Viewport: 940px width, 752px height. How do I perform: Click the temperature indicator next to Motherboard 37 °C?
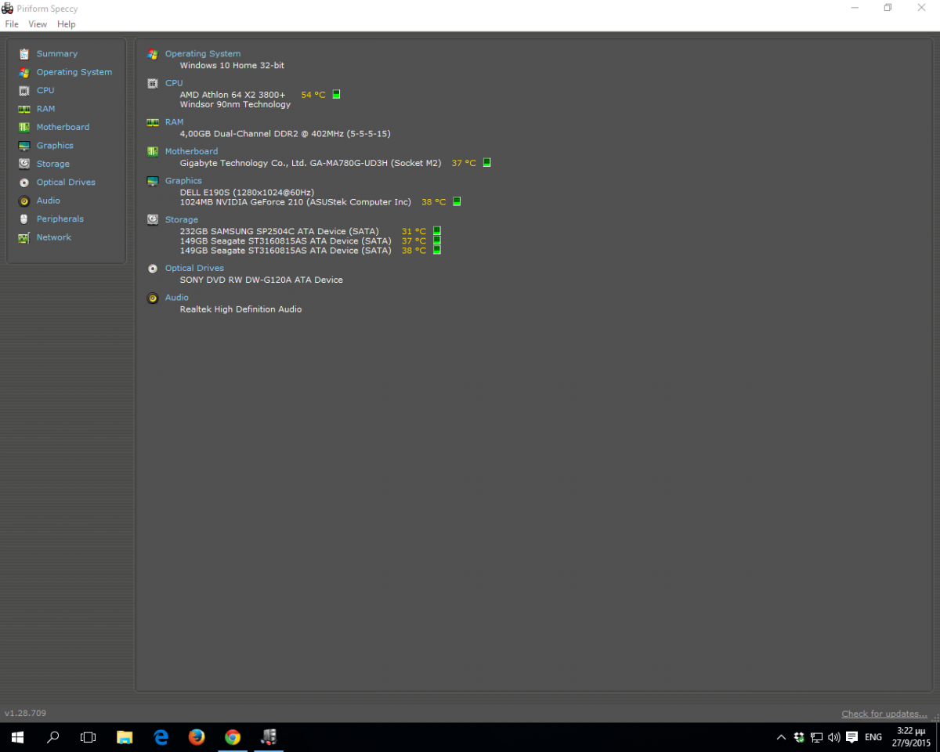tap(486, 163)
